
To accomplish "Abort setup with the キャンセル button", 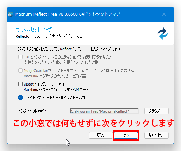I will (157, 135).
